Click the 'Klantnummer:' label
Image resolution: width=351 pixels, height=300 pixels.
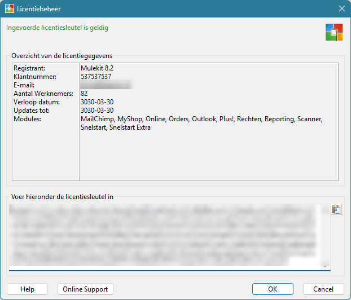coord(35,77)
